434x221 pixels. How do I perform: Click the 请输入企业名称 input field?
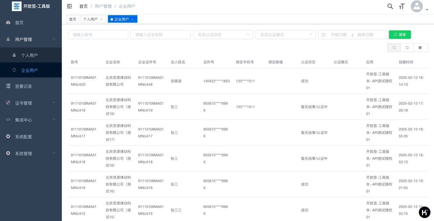160,34
